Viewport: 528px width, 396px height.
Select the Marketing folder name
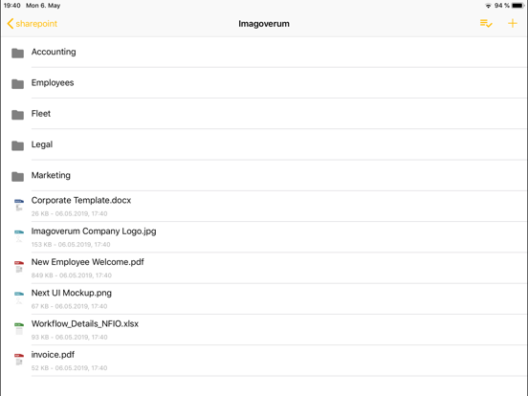pyautogui.click(x=51, y=175)
